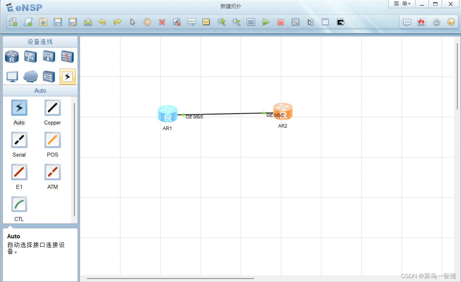
Task: Open the 菜单 dropdown menu
Action: (402, 4)
